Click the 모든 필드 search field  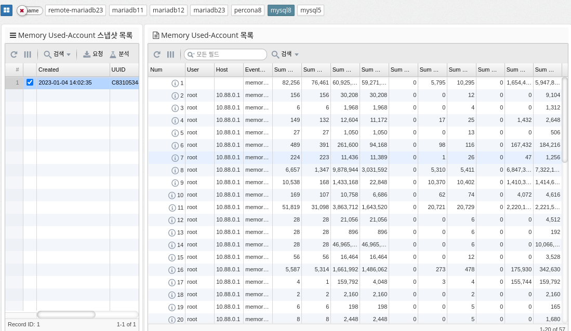click(x=226, y=54)
